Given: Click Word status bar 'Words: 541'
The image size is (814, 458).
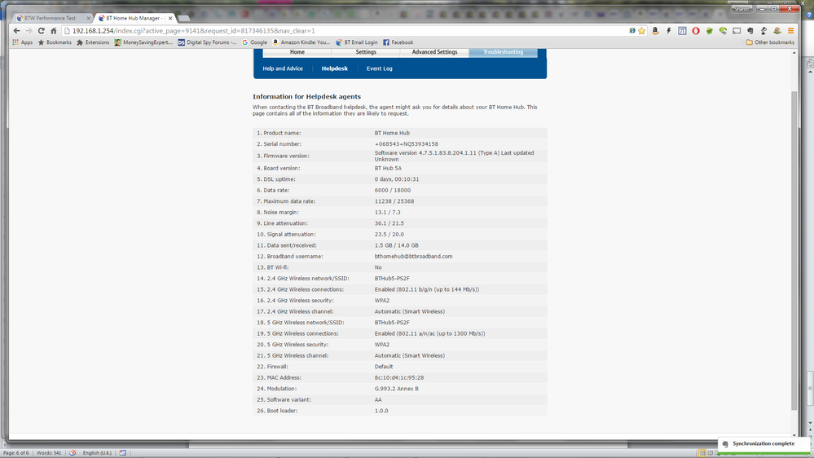Looking at the screenshot, I should [49, 453].
